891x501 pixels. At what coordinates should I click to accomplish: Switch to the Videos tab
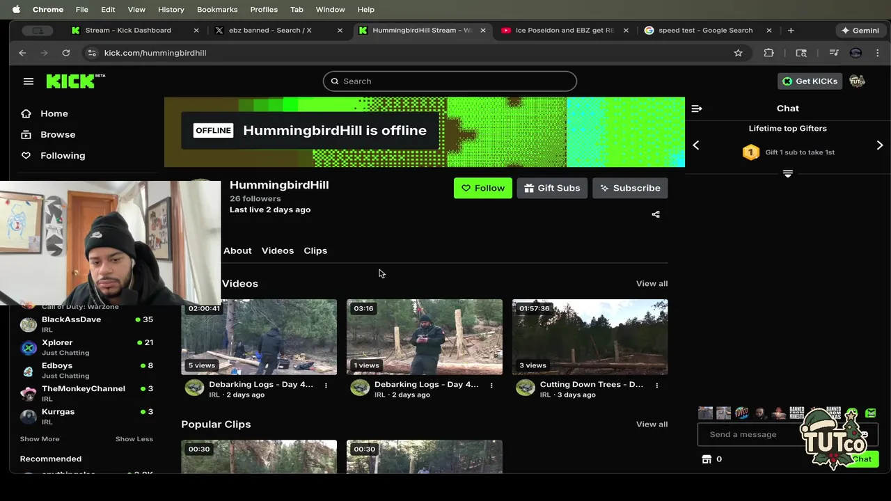coord(278,250)
